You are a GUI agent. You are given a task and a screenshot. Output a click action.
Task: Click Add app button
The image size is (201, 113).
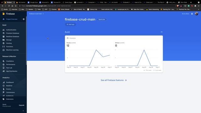tap(70, 24)
